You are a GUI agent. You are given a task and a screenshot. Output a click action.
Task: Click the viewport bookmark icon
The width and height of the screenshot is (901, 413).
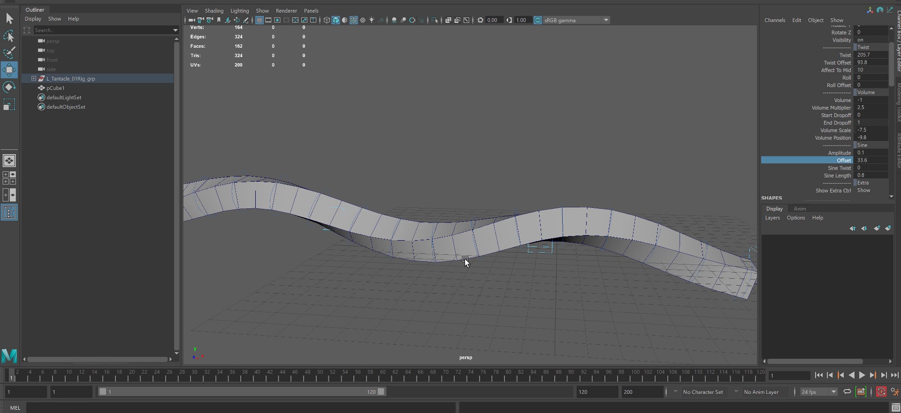(x=219, y=20)
